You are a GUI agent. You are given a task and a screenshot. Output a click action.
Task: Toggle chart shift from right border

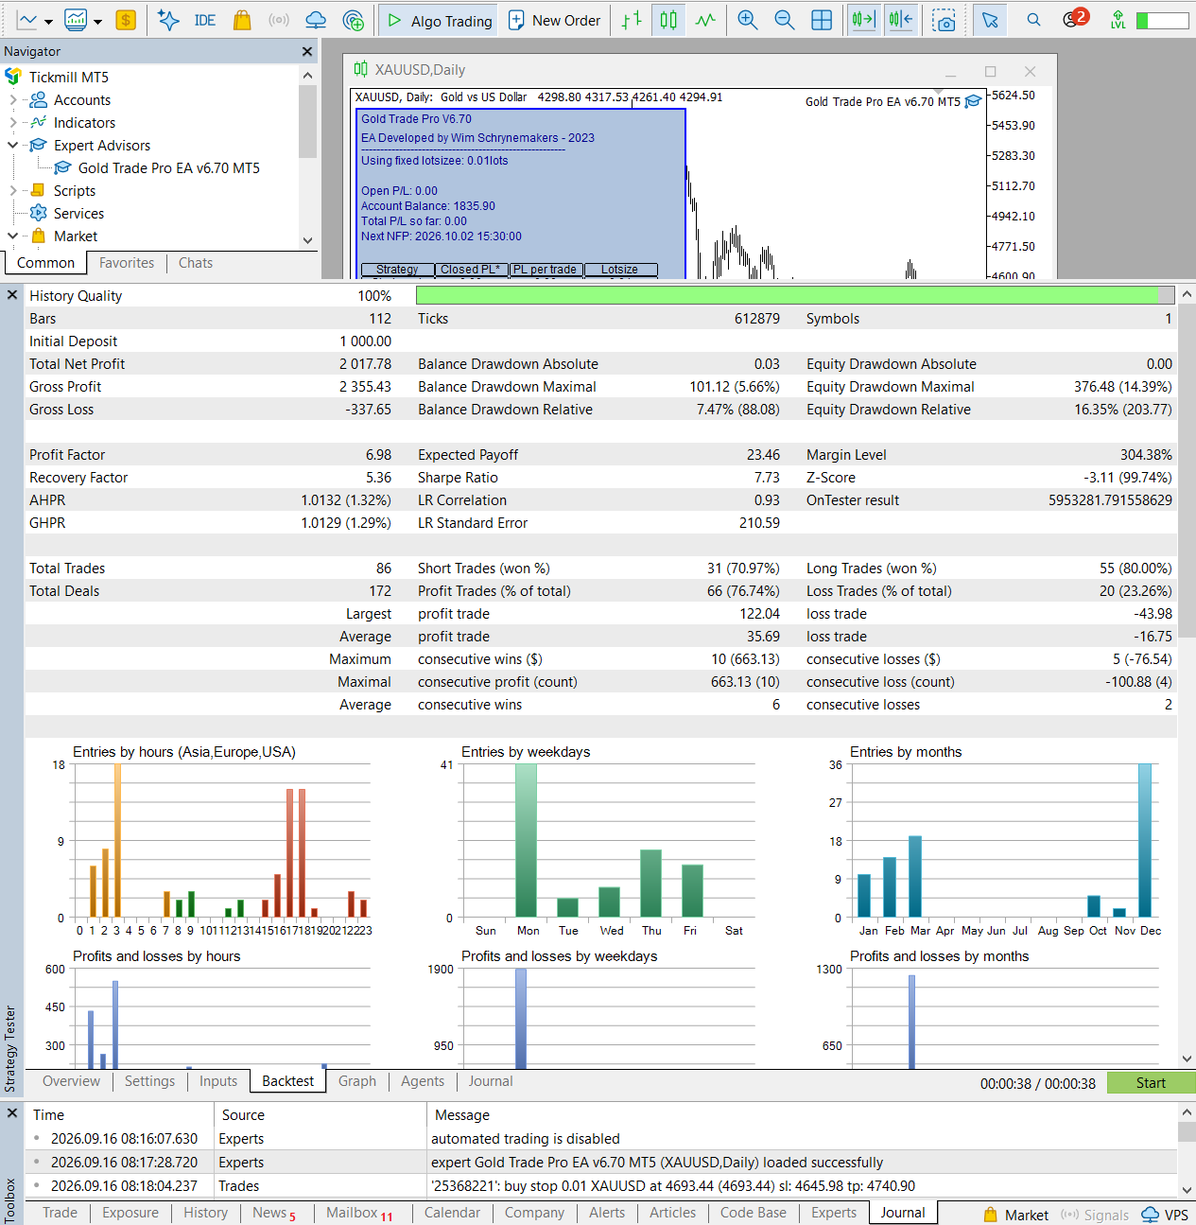901,20
